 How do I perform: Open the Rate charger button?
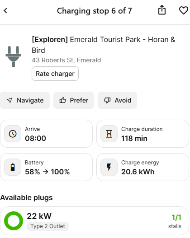[55, 74]
